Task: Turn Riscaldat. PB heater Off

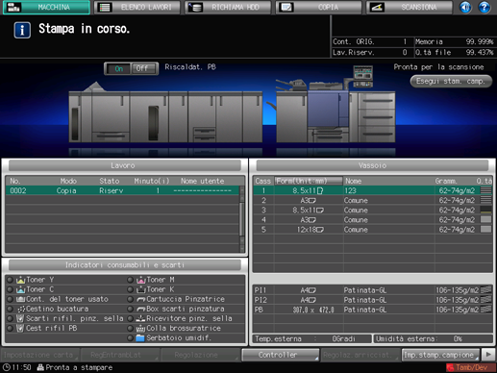Action: 144,68
